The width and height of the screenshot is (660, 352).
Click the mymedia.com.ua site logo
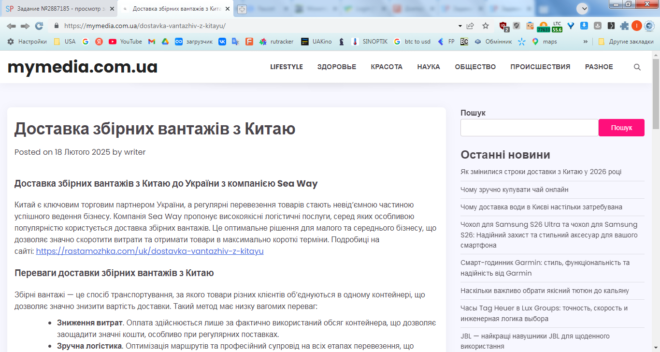pyautogui.click(x=83, y=67)
